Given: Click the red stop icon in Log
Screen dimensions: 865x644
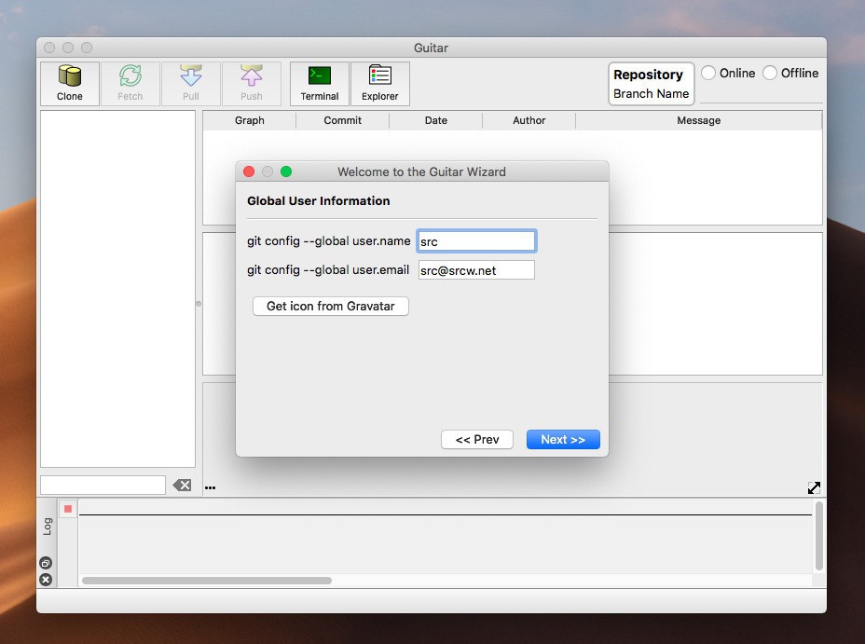Looking at the screenshot, I should (68, 509).
